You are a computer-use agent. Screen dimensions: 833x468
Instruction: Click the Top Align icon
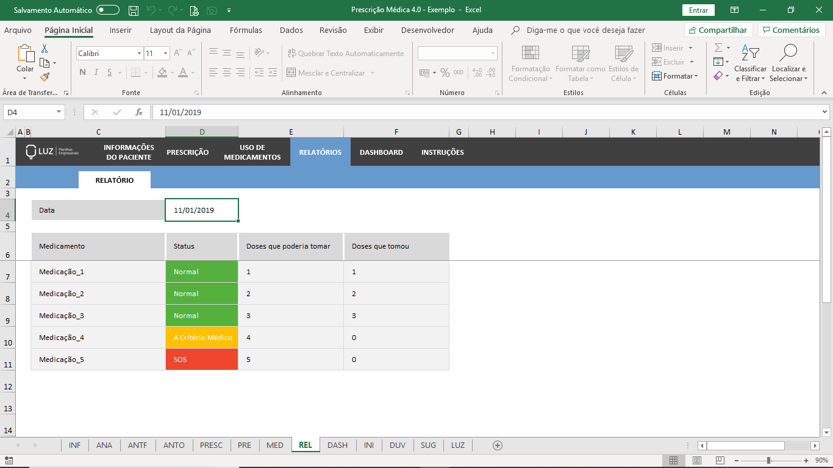pos(213,54)
